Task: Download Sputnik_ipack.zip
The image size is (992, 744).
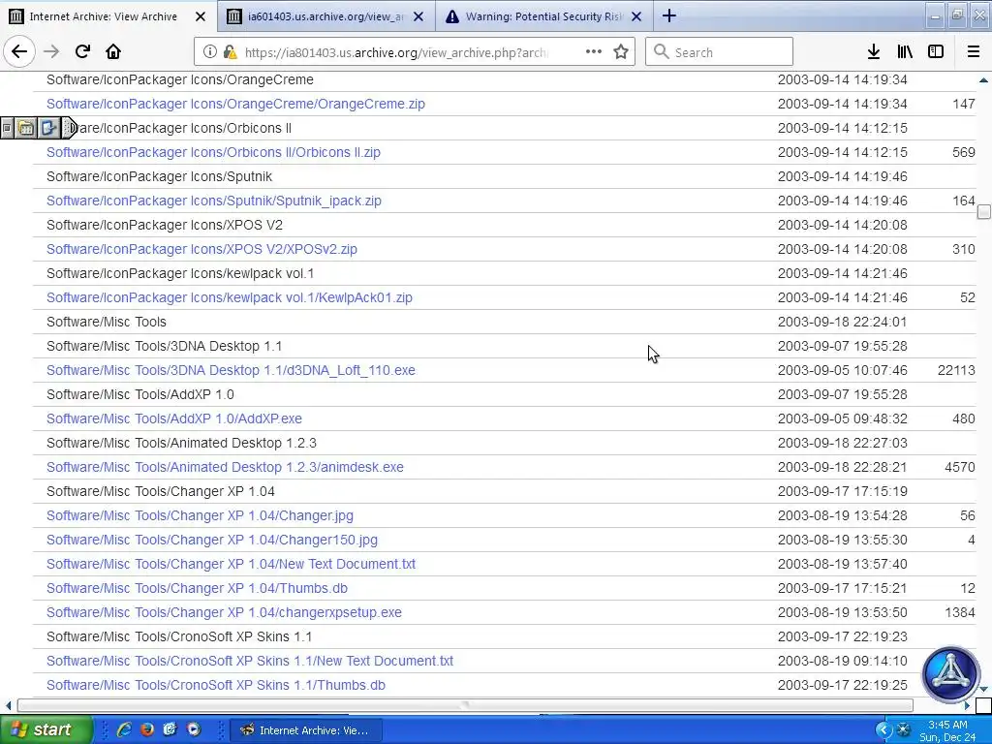Action: (x=214, y=201)
